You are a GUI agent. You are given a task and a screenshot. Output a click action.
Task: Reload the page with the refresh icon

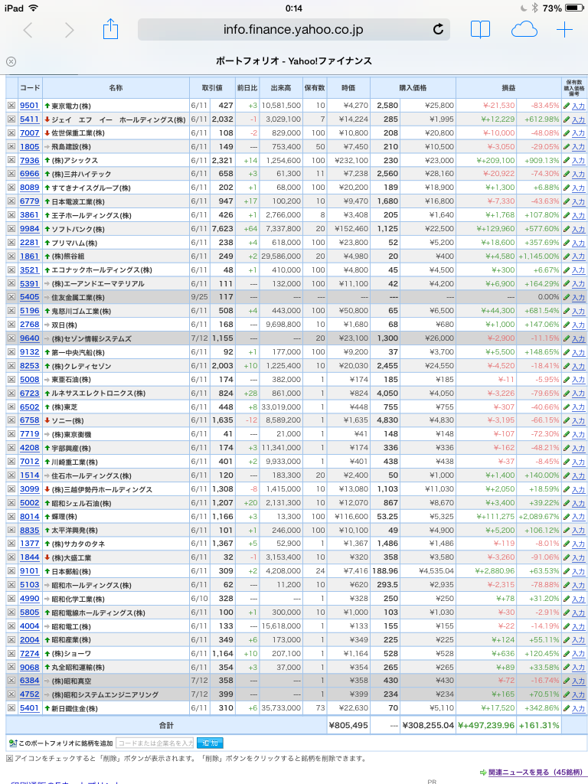438,30
